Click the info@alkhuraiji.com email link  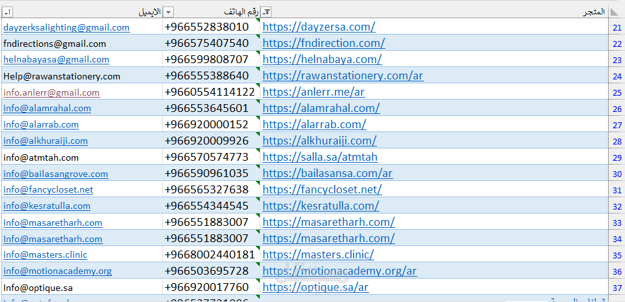tap(46, 141)
